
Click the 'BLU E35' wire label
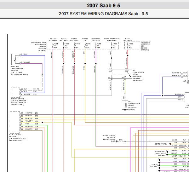tap(30, 92)
